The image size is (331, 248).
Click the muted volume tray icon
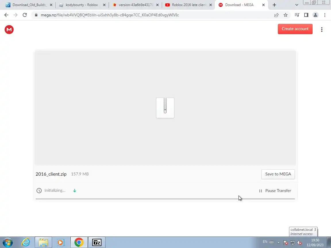point(299,243)
